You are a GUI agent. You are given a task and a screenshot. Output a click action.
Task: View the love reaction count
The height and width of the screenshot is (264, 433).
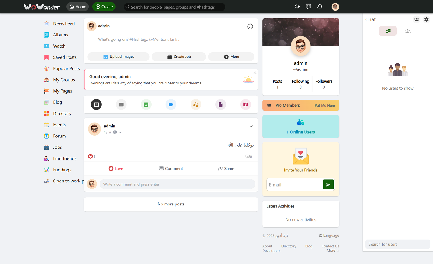click(92, 157)
